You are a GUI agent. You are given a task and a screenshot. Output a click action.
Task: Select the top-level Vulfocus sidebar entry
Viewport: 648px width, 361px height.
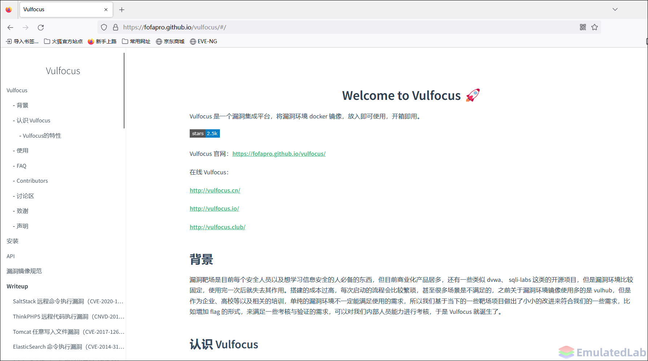coord(17,90)
